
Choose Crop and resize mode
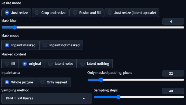[x=50, y=13]
